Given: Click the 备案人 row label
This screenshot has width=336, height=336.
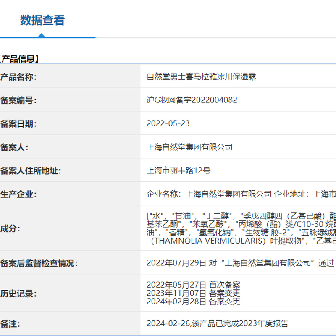Looking at the screenshot, I should tap(15, 147).
